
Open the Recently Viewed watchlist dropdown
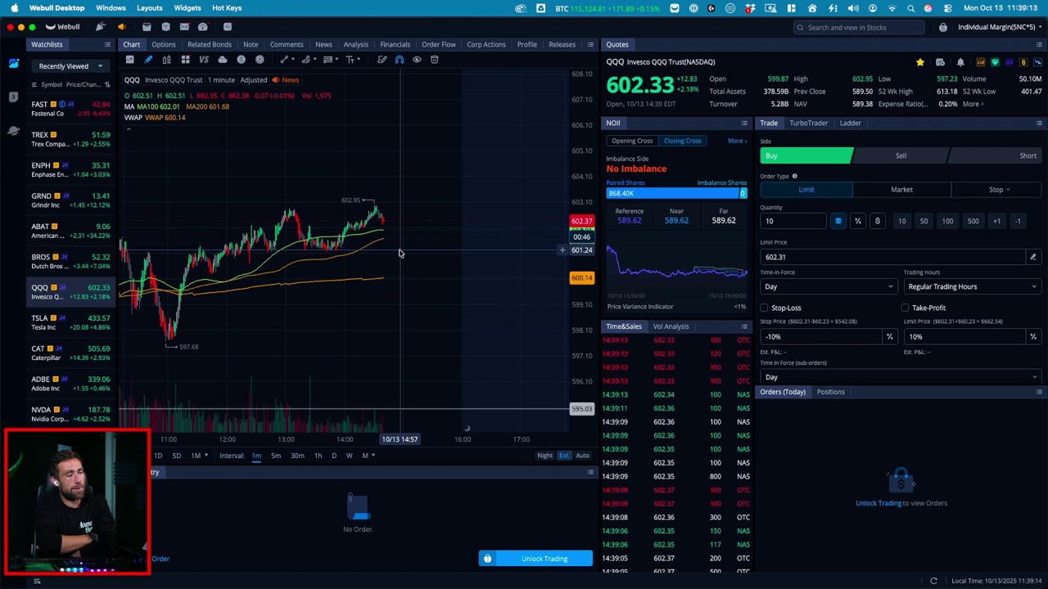pyautogui.click(x=71, y=66)
